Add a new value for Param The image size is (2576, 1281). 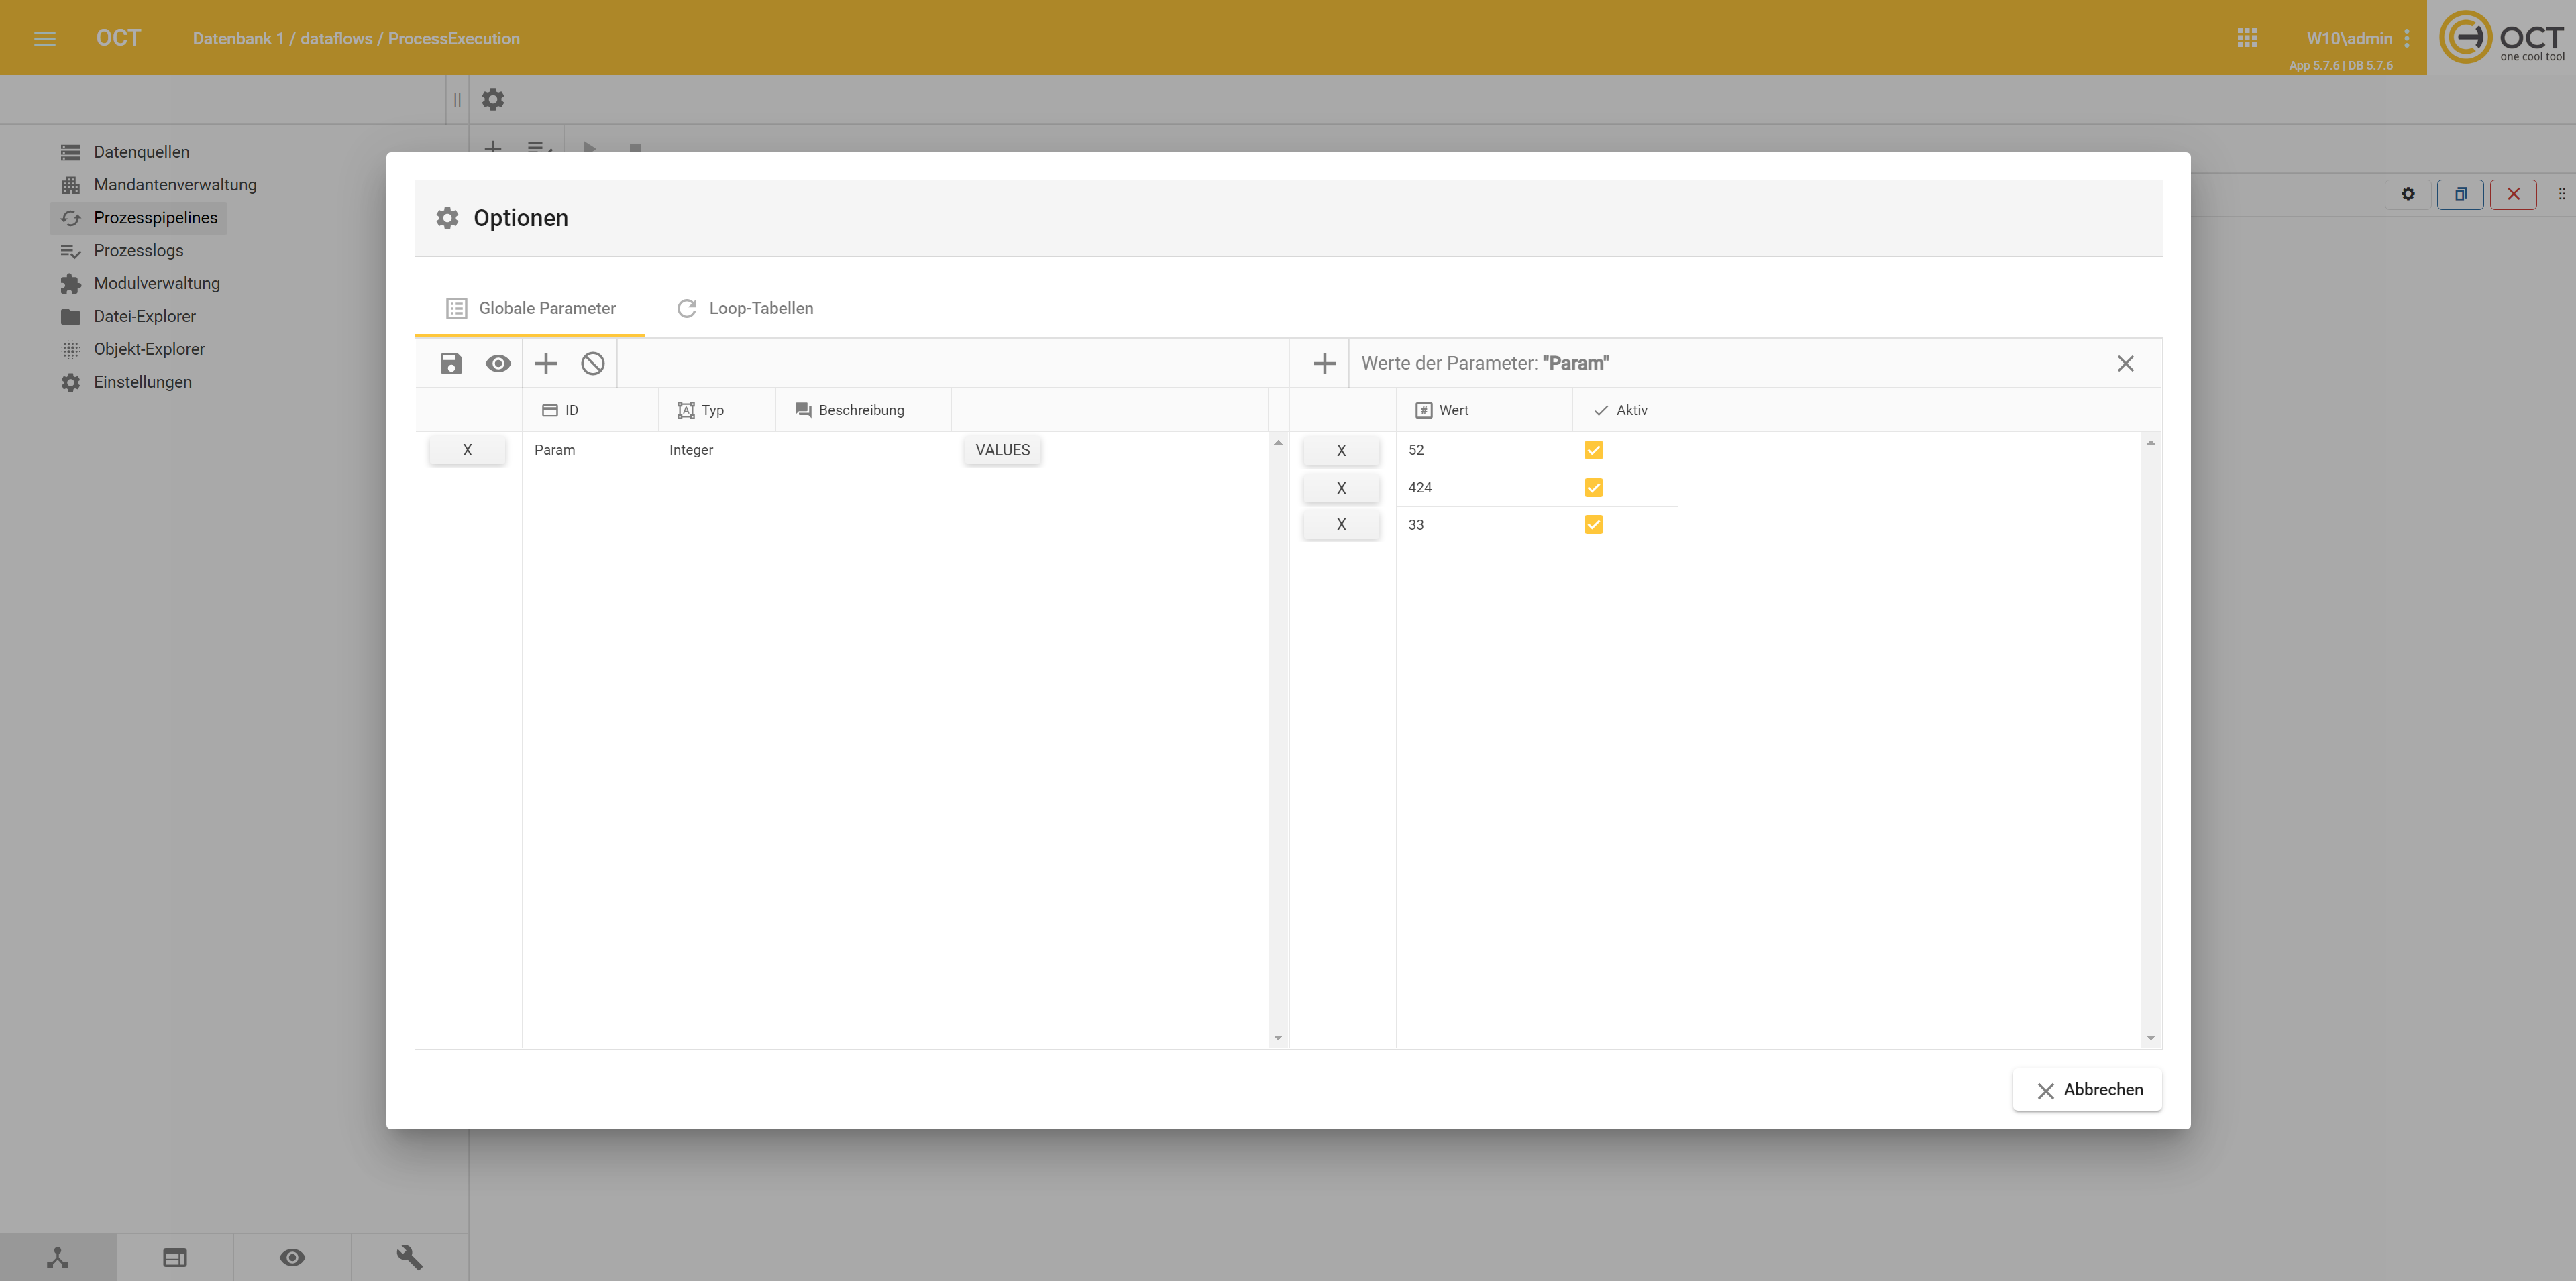point(1324,363)
